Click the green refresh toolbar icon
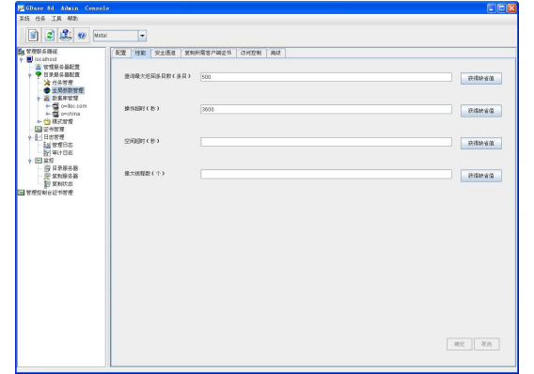The height and width of the screenshot is (374, 534). pyautogui.click(x=50, y=35)
